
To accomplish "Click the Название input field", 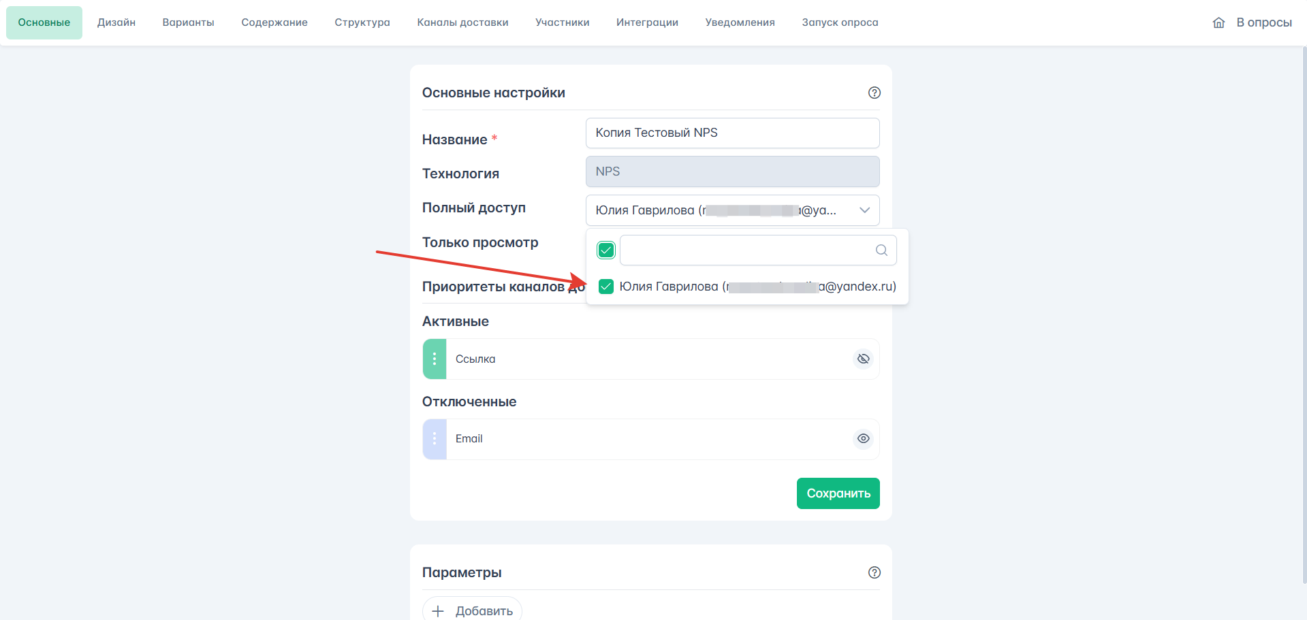I will (x=733, y=133).
